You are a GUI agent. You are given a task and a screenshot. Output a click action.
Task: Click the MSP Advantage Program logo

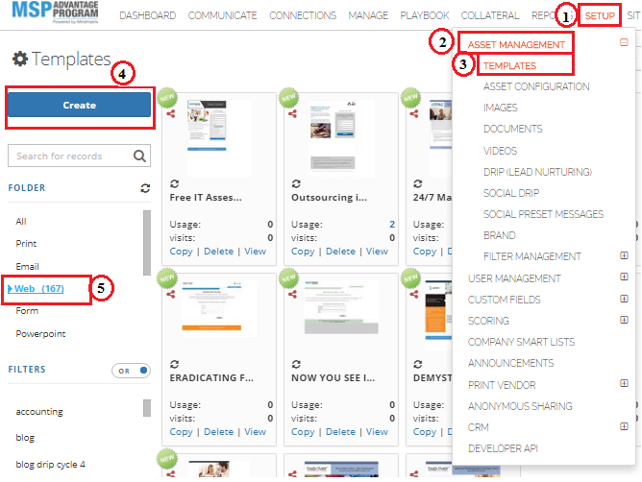coord(56,12)
